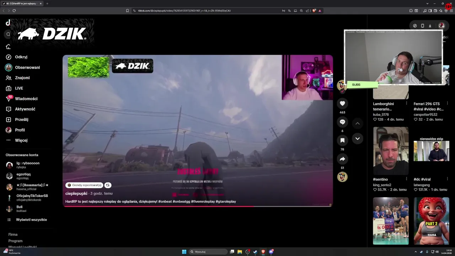Share the video with arrow icon
The image size is (455, 256).
[x=342, y=159]
